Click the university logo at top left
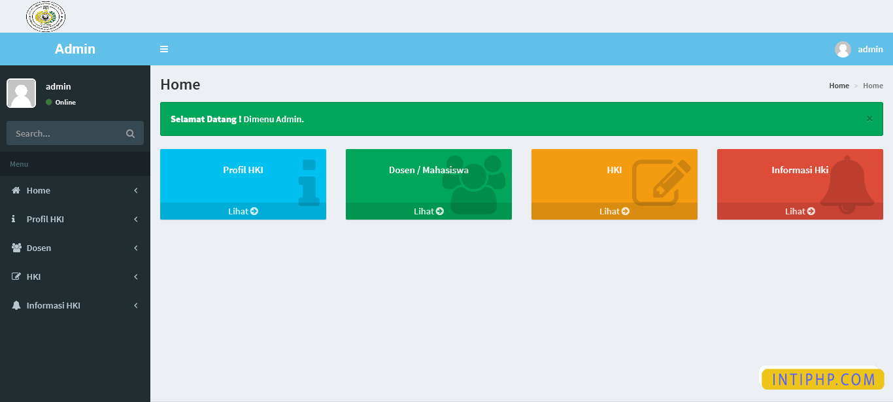Viewport: 893px width, 402px height. click(46, 16)
